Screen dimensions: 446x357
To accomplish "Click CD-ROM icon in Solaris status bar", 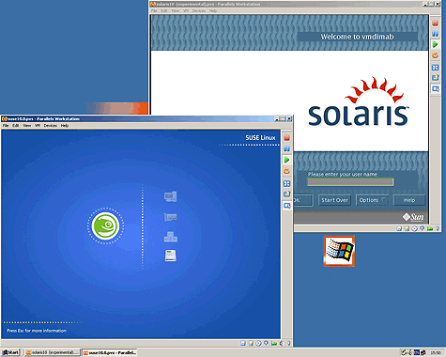I will coord(414,228).
